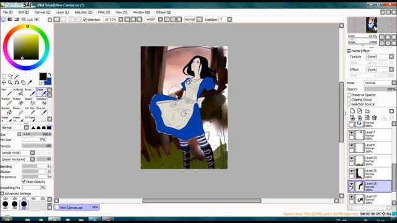Viewport: 397px width, 223px height.
Task: Hide Layer7 using its eye icon
Action: (352, 133)
